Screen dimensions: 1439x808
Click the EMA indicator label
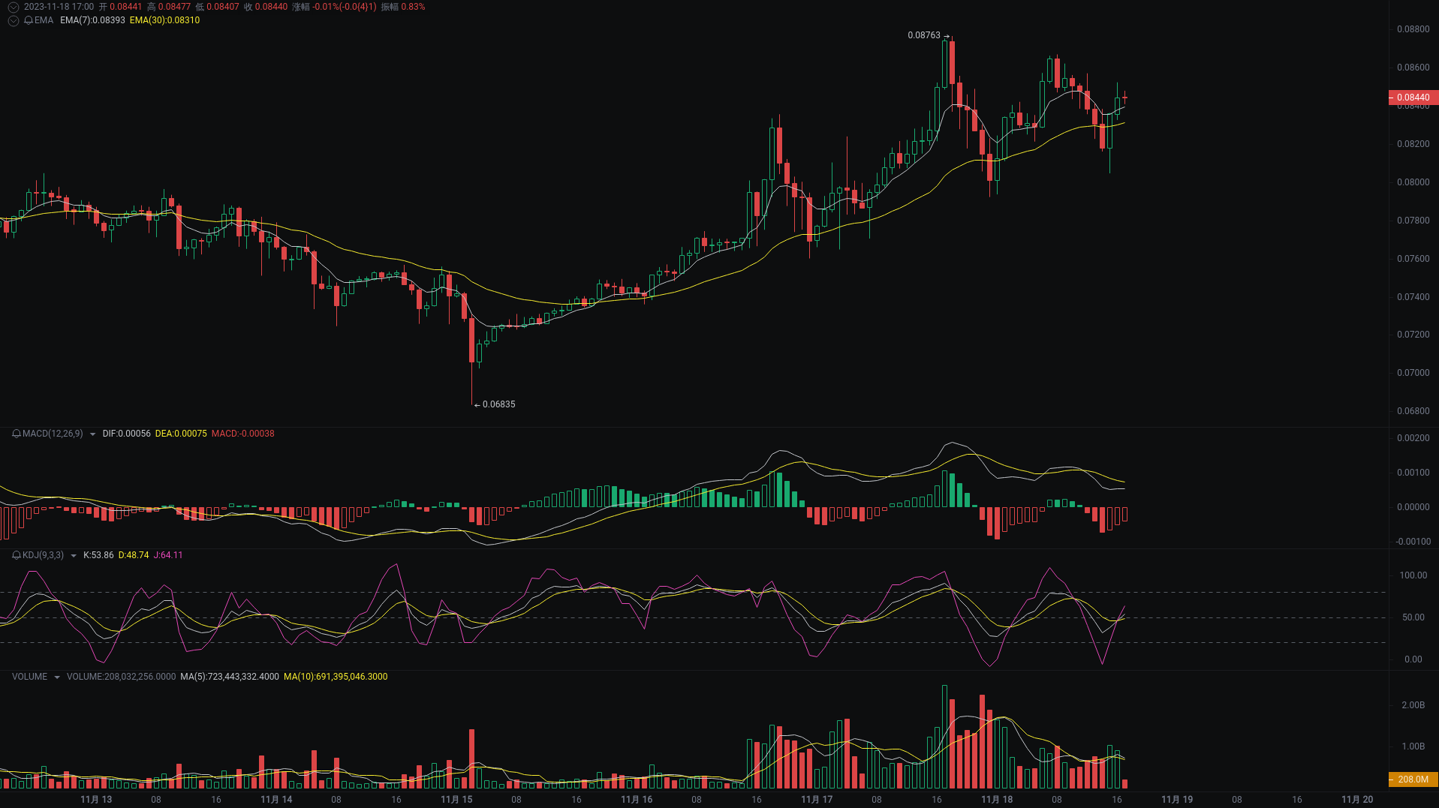(x=44, y=20)
